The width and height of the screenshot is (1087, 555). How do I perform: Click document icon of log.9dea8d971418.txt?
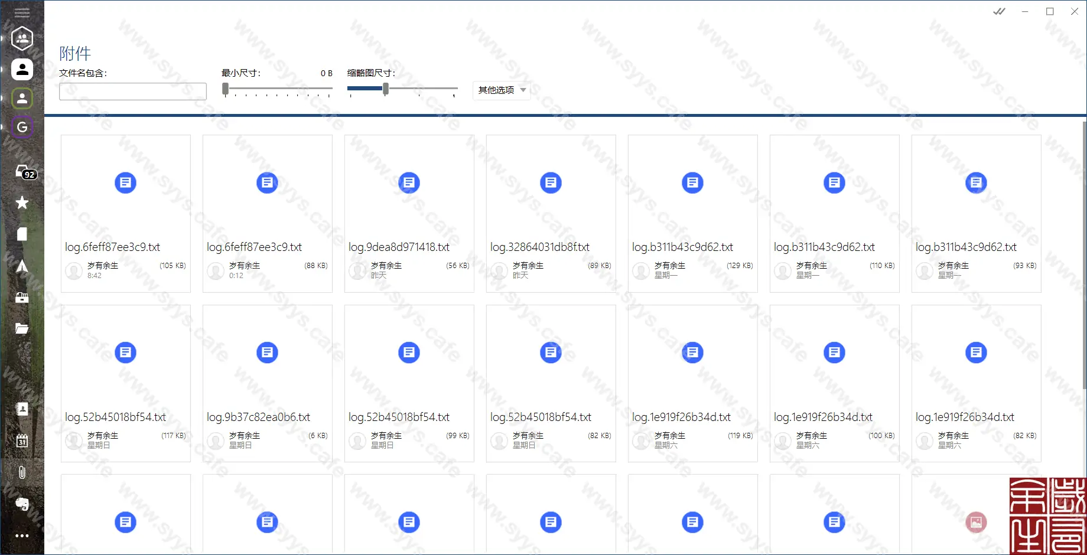(409, 182)
